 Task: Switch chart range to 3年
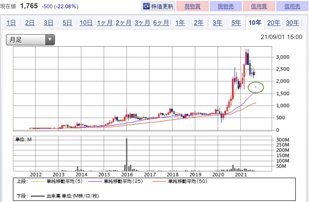217,23
